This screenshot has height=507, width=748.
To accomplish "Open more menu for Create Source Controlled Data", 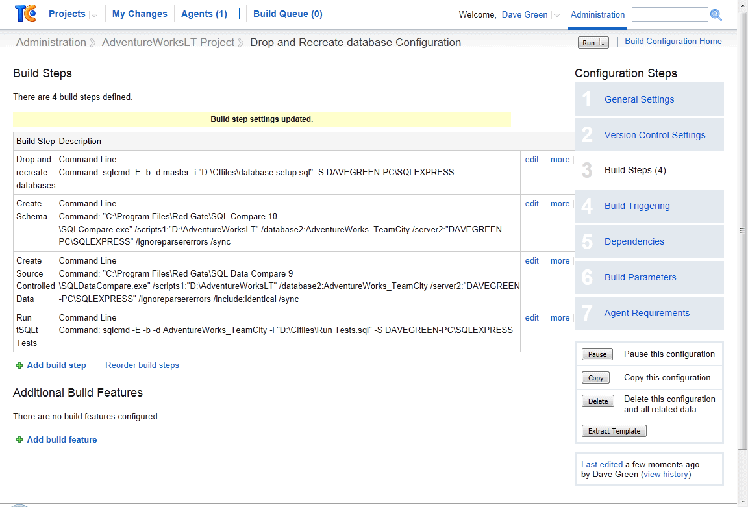I will point(560,261).
